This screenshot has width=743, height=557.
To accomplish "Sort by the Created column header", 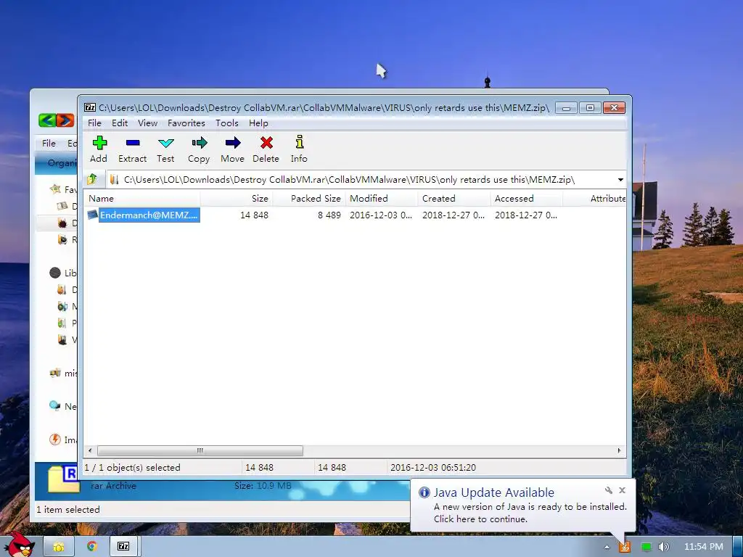I will (454, 199).
